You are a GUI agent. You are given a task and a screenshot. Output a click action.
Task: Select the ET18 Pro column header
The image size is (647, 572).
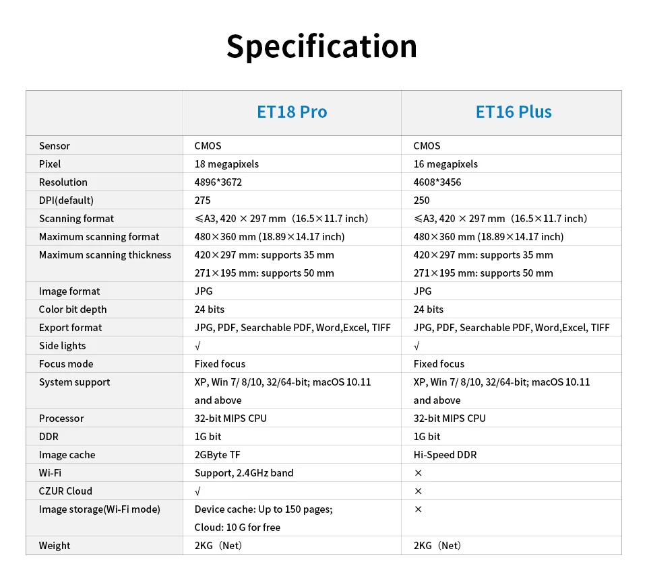[292, 112]
